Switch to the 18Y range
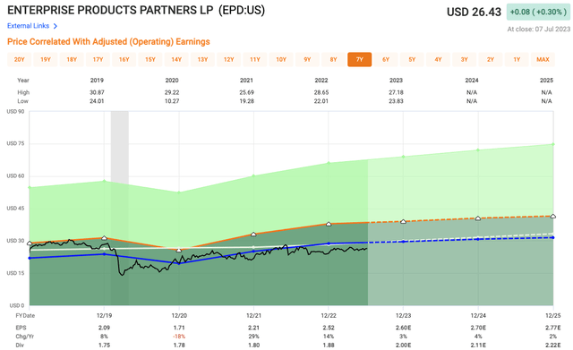573x350 pixels. point(72,60)
